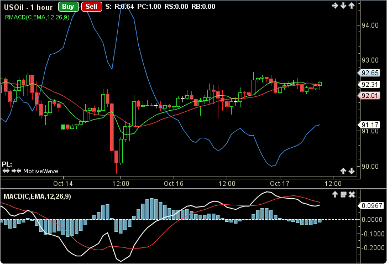
Task: Click the R:0.64 readout in header
Action: coord(124,7)
